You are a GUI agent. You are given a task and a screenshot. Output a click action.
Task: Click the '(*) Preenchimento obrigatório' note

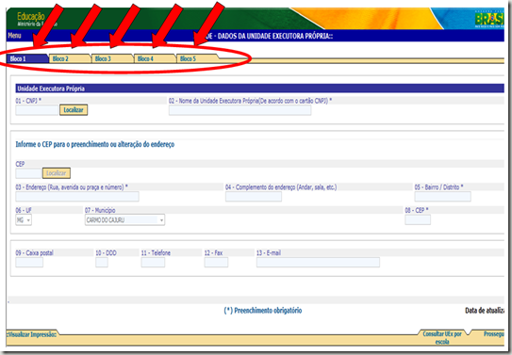coord(263,311)
